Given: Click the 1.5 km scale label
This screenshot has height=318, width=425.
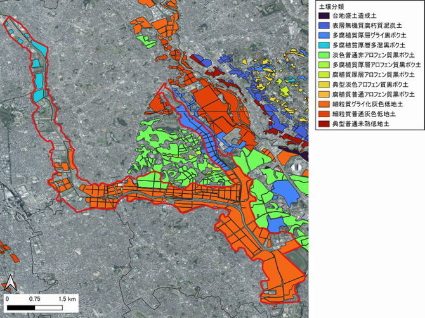Looking at the screenshot, I should pyautogui.click(x=69, y=298).
